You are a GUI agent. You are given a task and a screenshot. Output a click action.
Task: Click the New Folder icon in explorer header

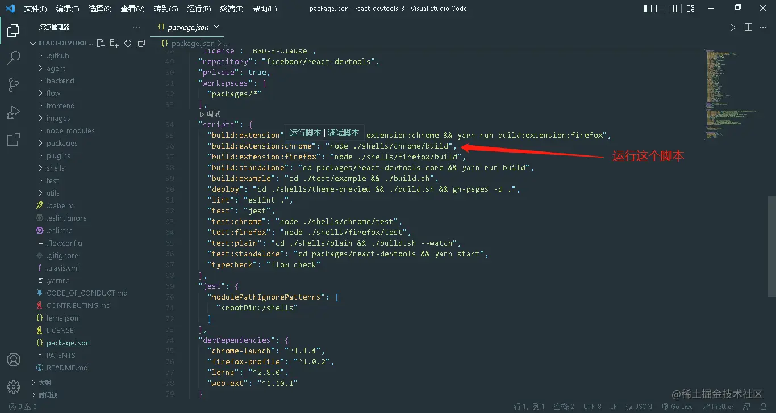tap(114, 43)
